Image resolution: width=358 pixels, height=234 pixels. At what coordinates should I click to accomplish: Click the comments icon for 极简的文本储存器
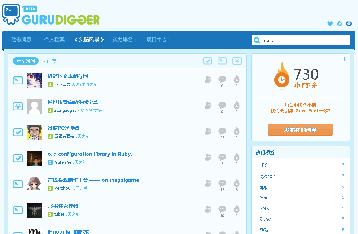pyautogui.click(x=222, y=79)
